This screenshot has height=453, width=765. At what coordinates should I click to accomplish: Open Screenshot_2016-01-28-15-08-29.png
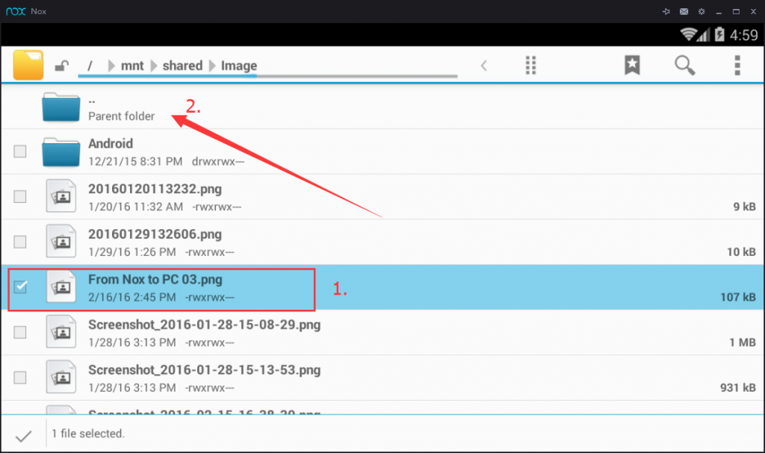point(382,333)
